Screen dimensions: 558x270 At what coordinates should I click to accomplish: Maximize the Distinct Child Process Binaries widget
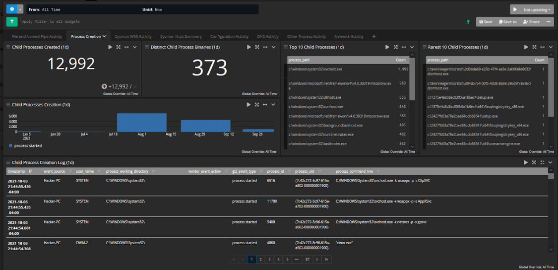(x=257, y=47)
